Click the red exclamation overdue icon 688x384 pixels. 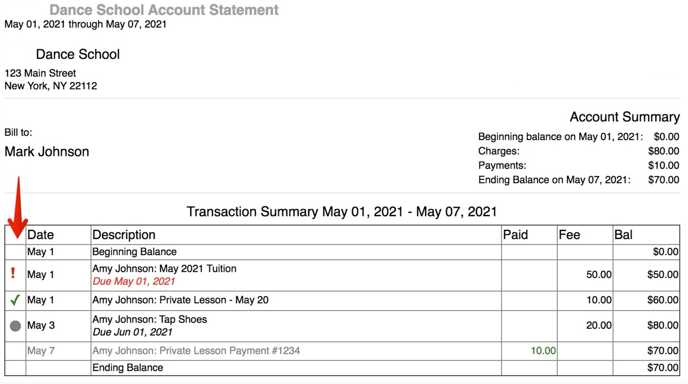[13, 273]
